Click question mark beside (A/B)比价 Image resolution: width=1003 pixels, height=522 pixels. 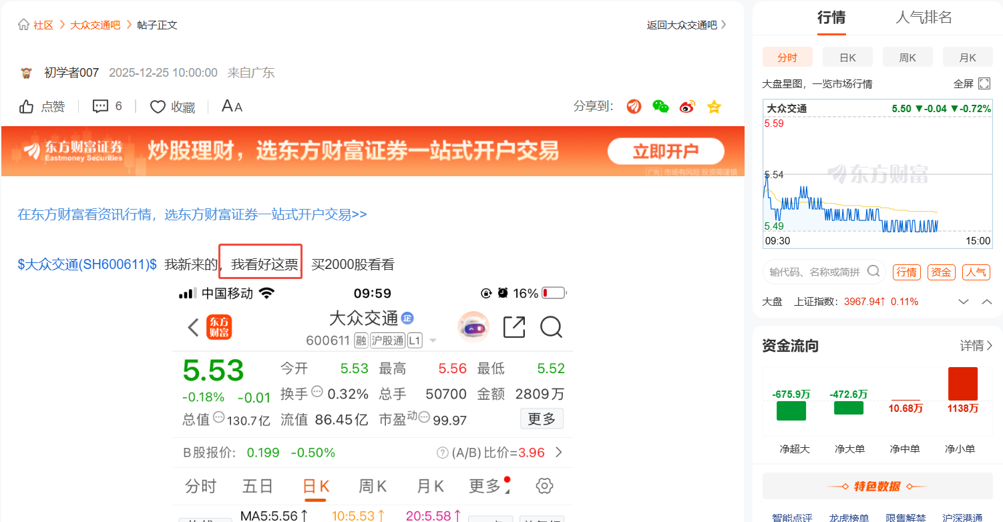(x=442, y=453)
